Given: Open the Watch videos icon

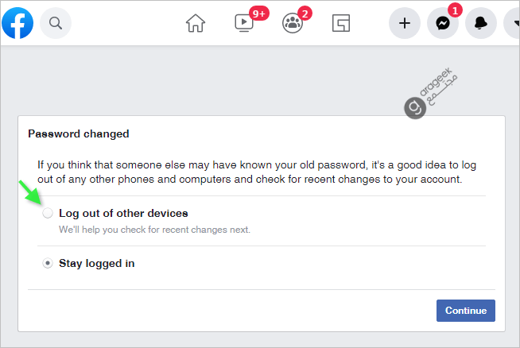Looking at the screenshot, I should 244,23.
